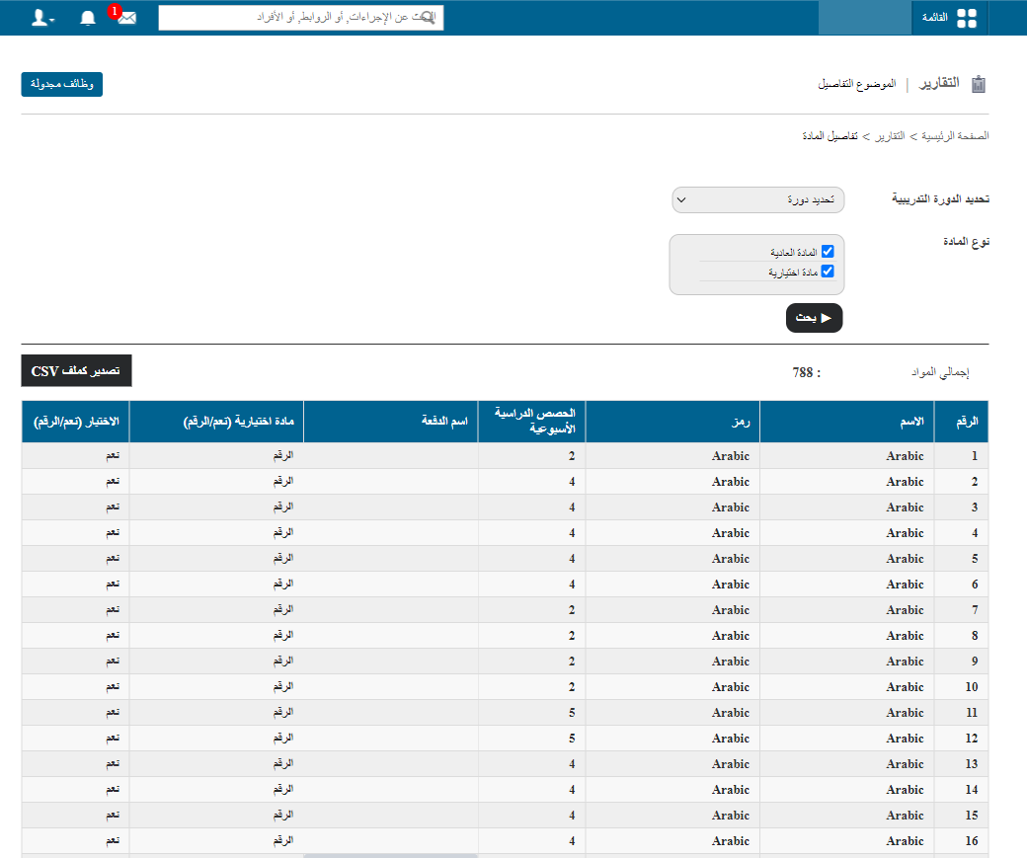This screenshot has width=1027, height=858.
Task: Expand the تحديد دورة dropdown
Action: [757, 199]
